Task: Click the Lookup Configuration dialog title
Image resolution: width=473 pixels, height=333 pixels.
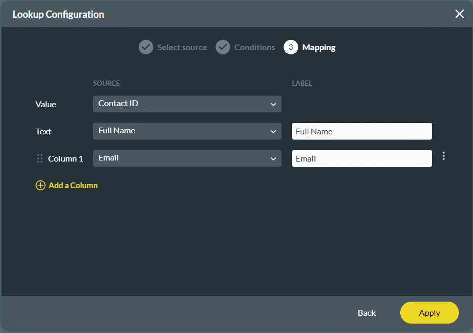Action: pos(58,14)
